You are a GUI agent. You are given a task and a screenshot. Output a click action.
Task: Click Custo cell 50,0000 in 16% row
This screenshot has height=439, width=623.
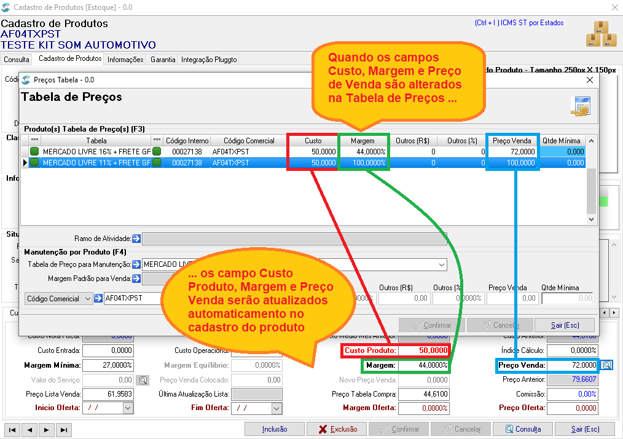[x=313, y=151]
